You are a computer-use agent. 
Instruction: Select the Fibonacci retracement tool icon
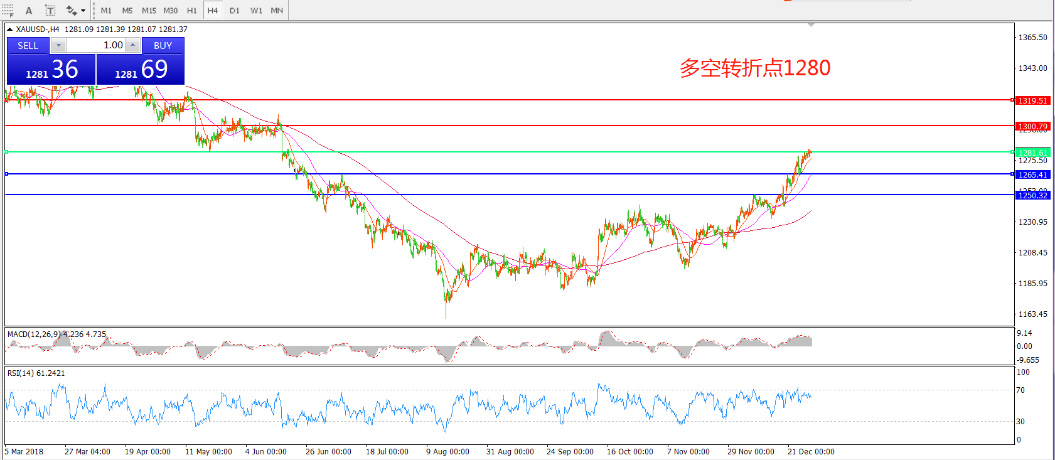8,11
